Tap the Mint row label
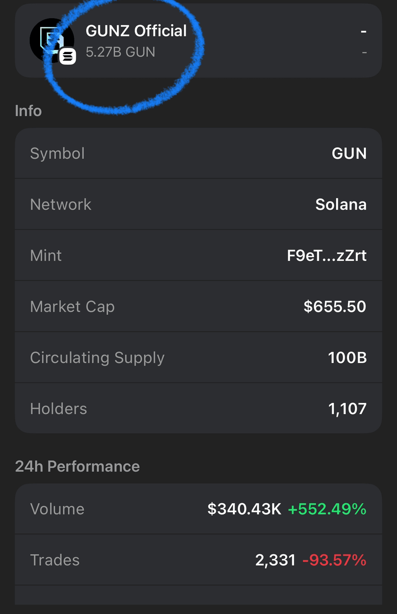397x614 pixels. (x=46, y=255)
